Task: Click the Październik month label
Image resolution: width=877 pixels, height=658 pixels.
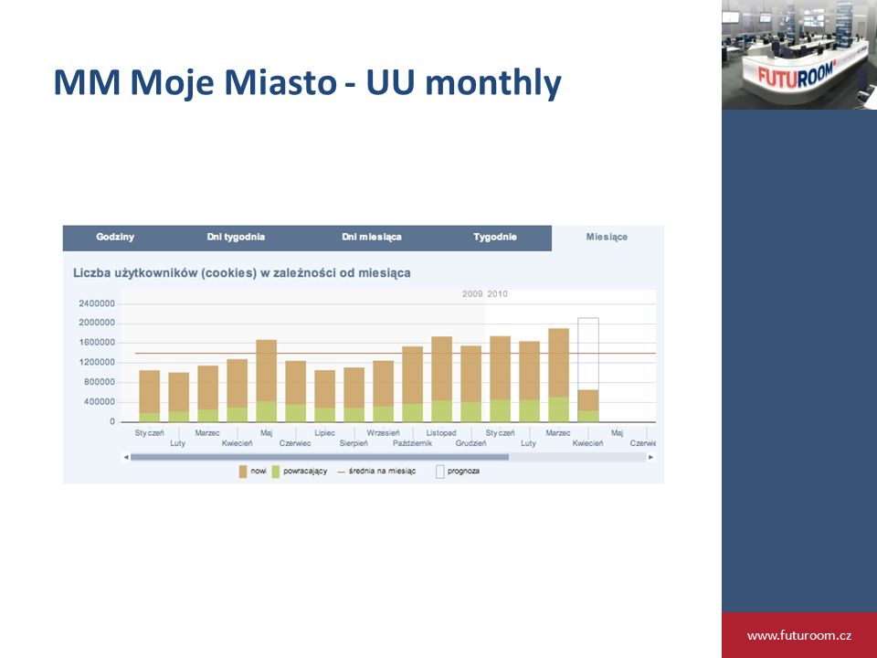Action: (412, 443)
